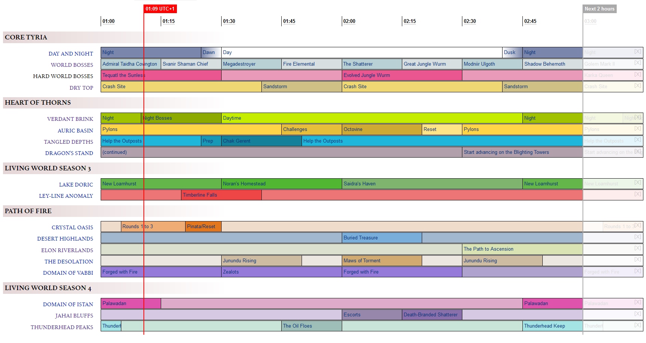646x343 pixels.
Task: Hide the Ley-Line Anomaly row with [x]
Action: click(x=637, y=194)
